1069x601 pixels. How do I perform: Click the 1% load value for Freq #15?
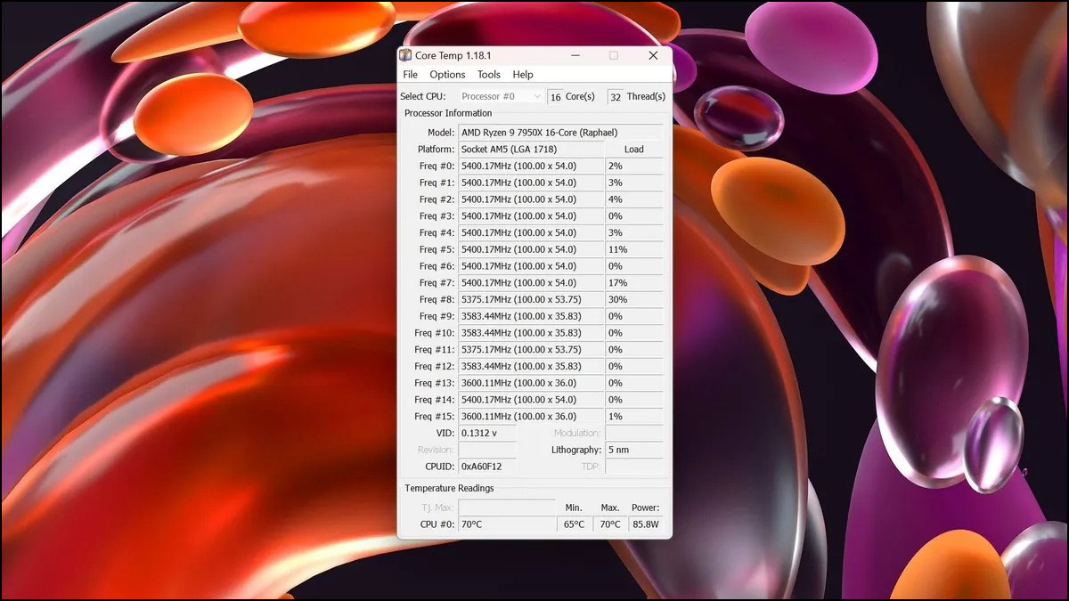pos(634,417)
